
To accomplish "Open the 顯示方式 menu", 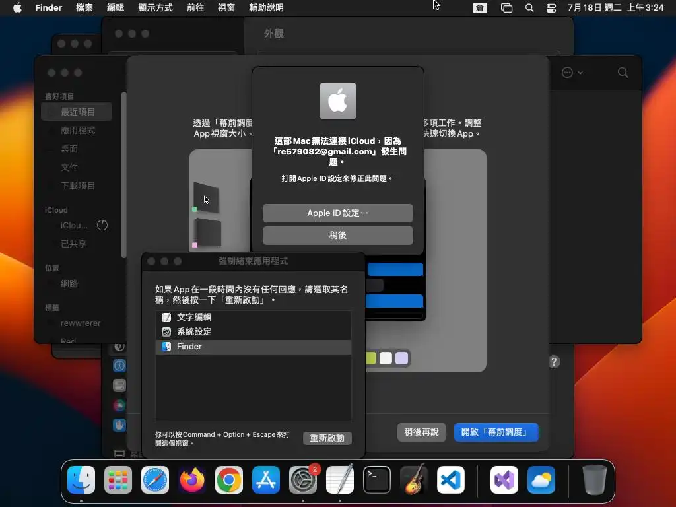I will pyautogui.click(x=155, y=7).
